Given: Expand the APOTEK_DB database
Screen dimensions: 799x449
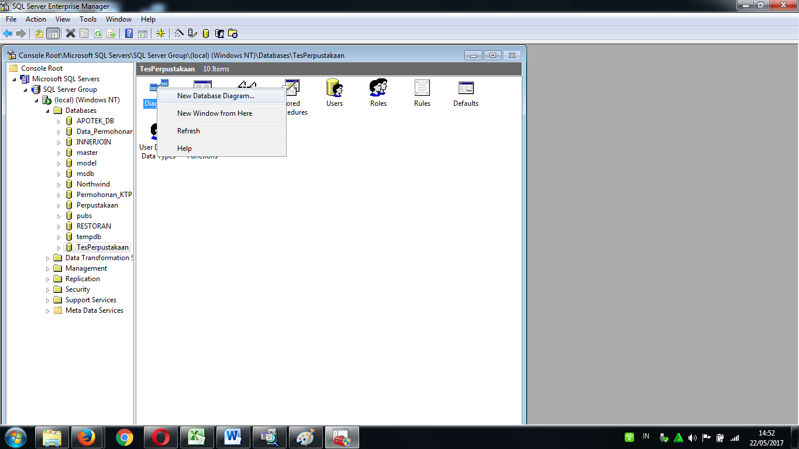Looking at the screenshot, I should 58,122.
